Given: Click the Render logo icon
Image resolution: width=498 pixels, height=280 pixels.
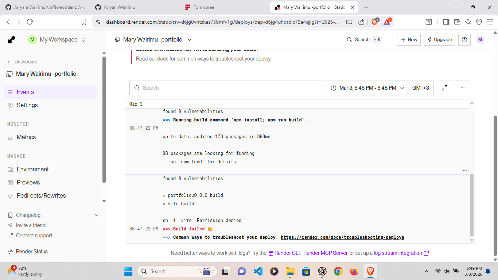Looking at the screenshot, I should point(12,40).
